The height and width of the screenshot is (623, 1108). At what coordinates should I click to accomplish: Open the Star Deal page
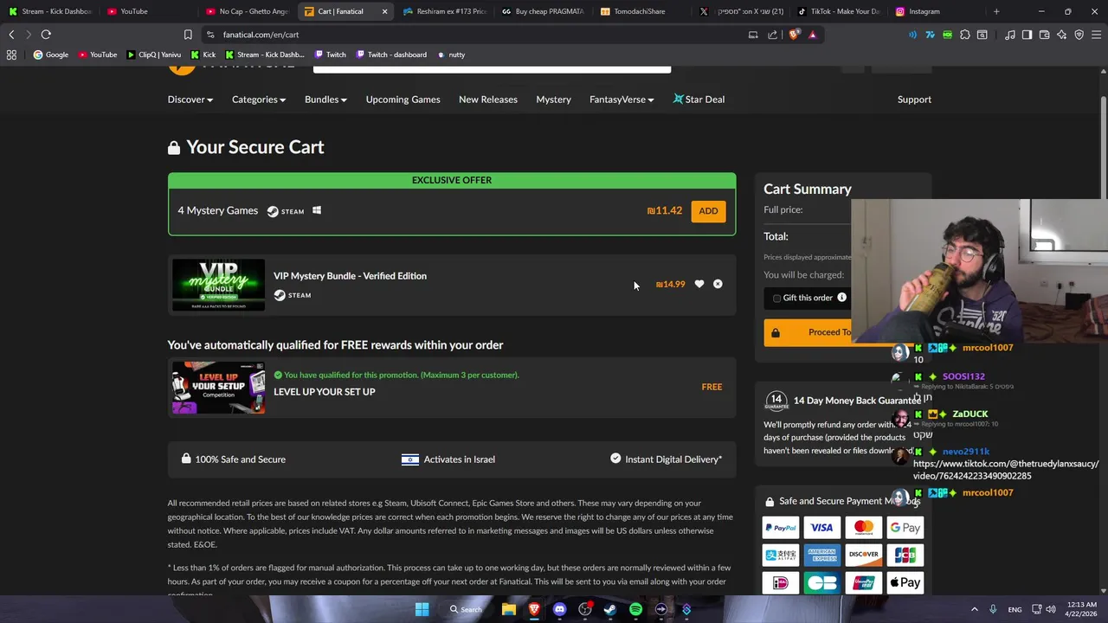(699, 100)
